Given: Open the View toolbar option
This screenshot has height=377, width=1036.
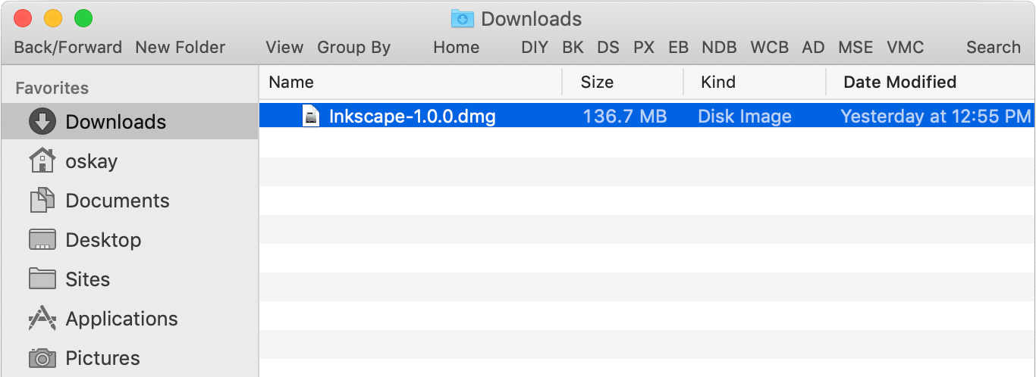Looking at the screenshot, I should 284,47.
